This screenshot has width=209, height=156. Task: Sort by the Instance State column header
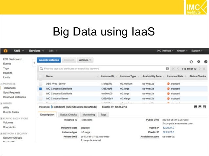pyautogui.click(x=175, y=76)
